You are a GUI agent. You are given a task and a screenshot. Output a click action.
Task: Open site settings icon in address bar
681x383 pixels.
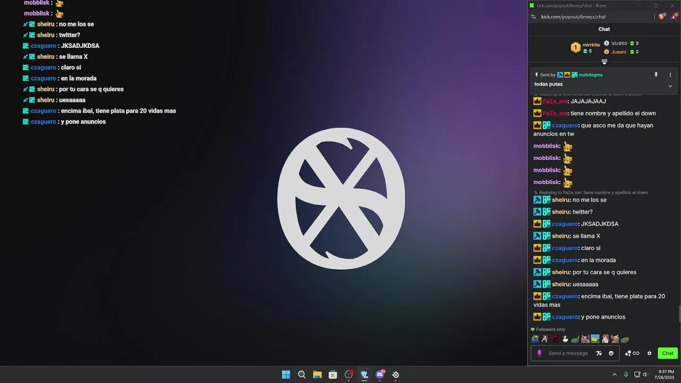pos(534,16)
